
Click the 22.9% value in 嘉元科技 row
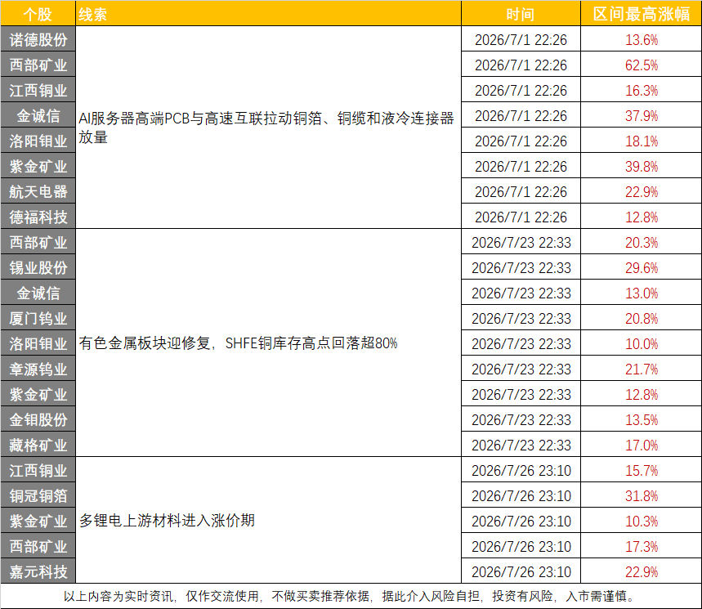coord(641,572)
